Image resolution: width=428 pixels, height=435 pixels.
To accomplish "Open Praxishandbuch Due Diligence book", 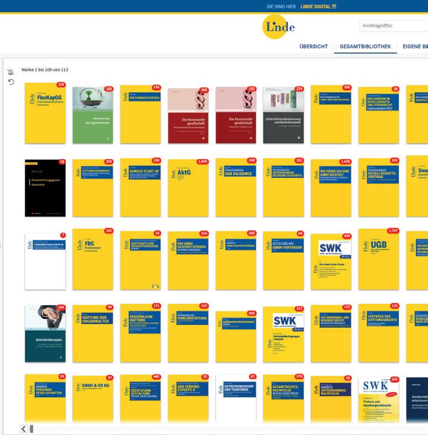I will pyautogui.click(x=236, y=187).
